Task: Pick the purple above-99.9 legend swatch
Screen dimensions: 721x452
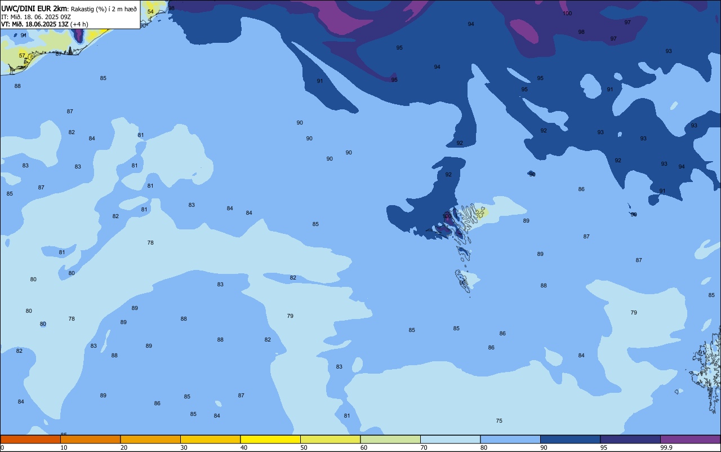Action: (x=690, y=439)
